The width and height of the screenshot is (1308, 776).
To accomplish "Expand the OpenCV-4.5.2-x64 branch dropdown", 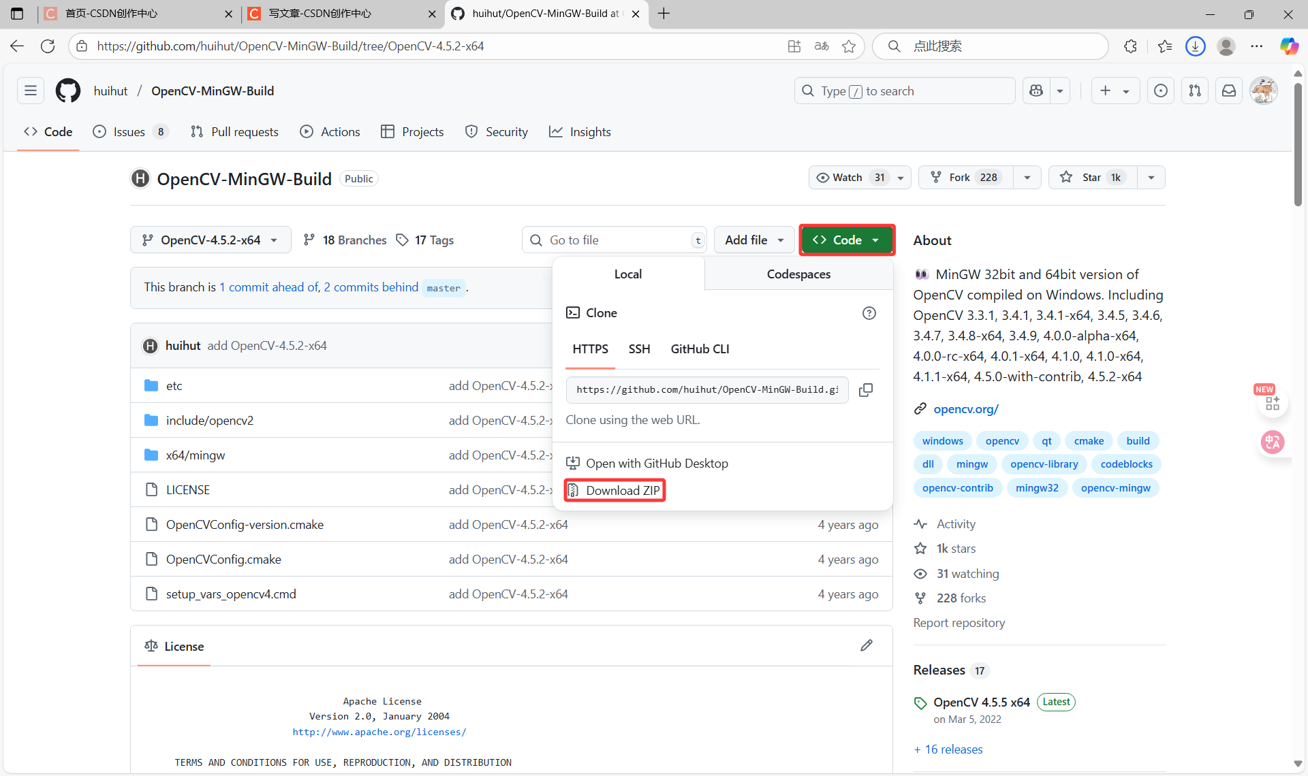I will click(211, 240).
